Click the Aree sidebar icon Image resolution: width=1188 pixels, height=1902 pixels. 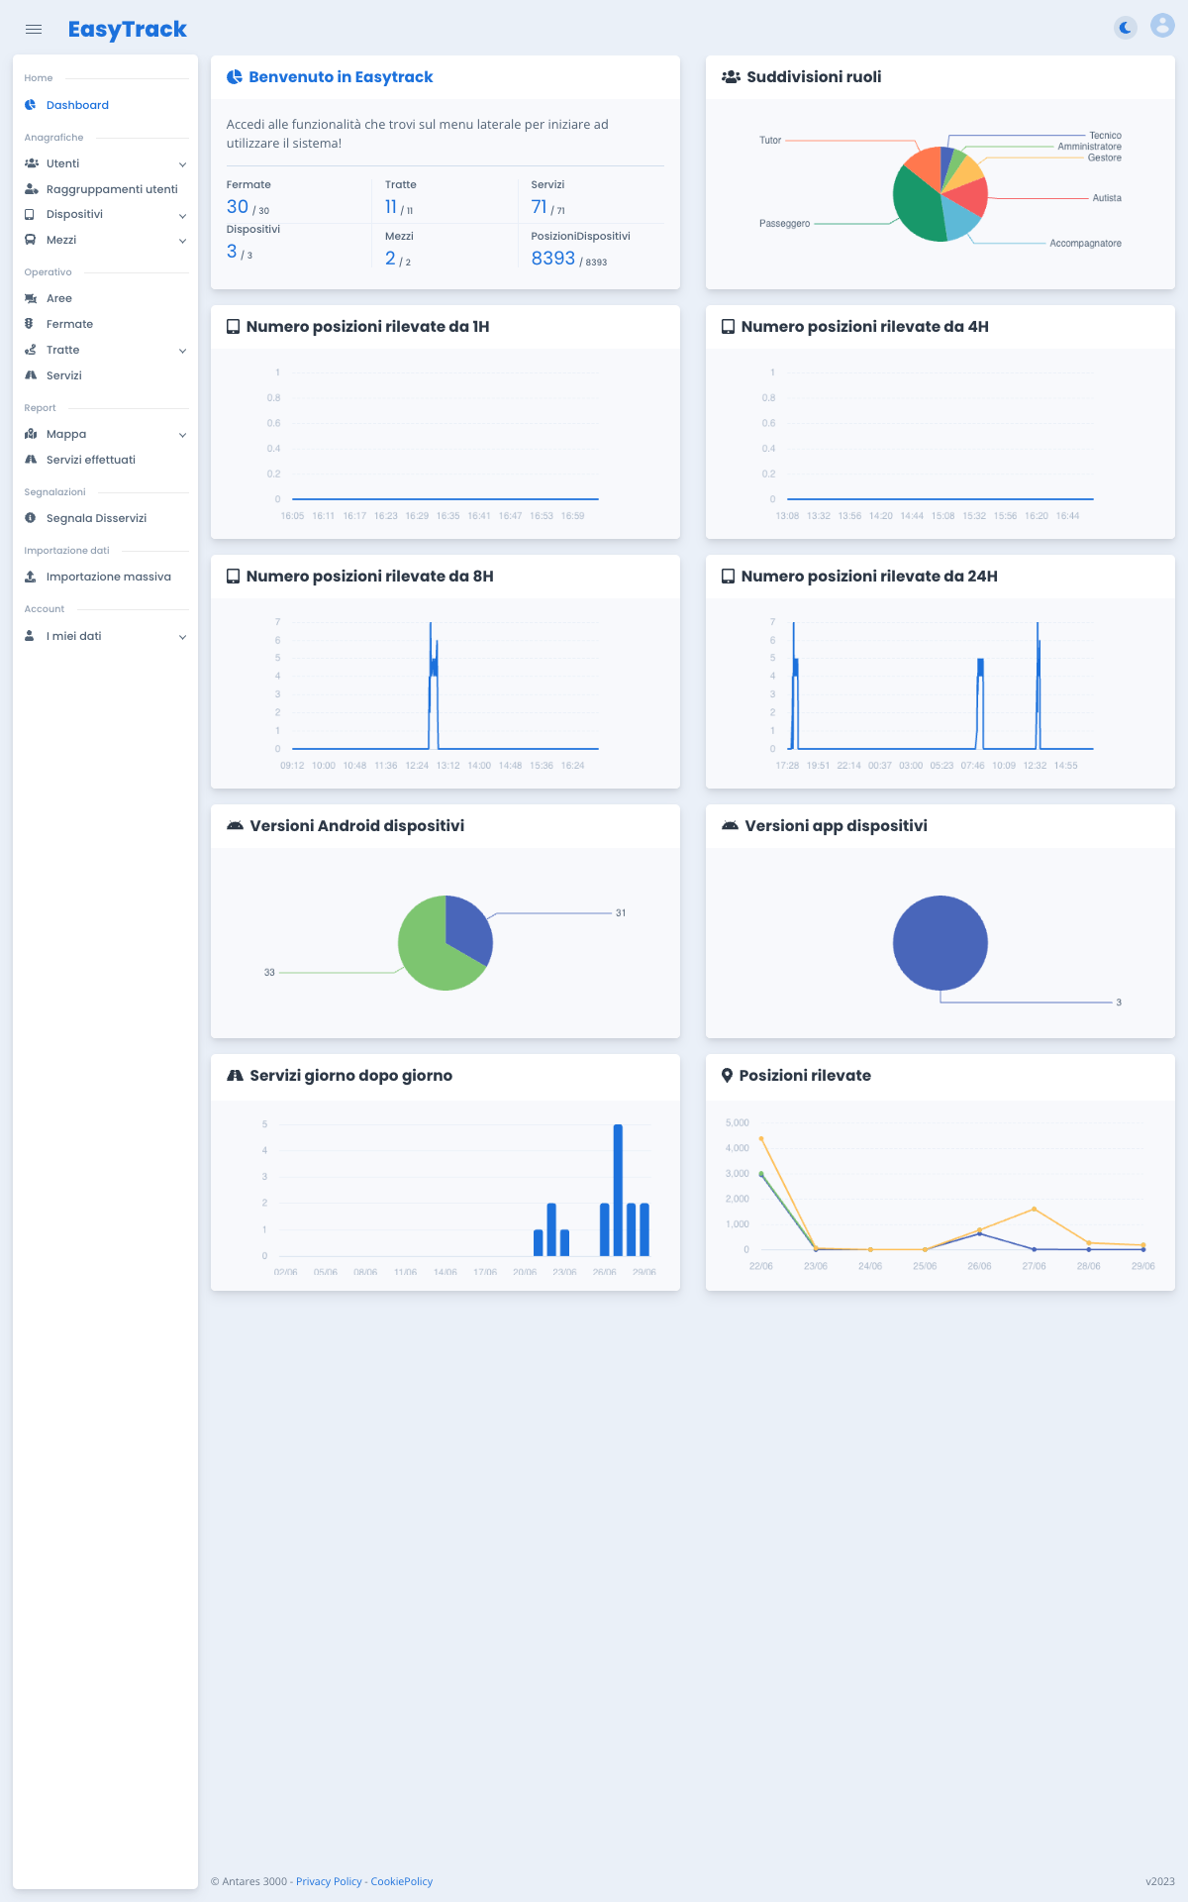tap(31, 298)
